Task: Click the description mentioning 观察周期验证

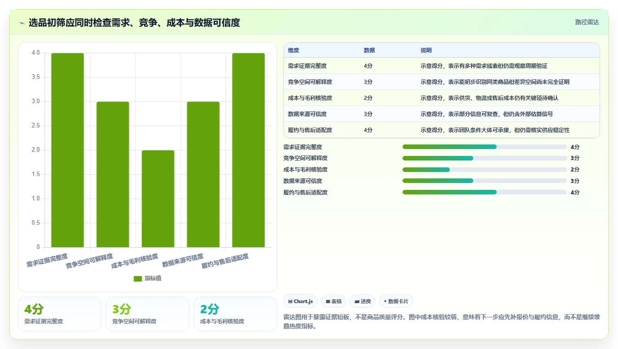Action: coord(484,66)
